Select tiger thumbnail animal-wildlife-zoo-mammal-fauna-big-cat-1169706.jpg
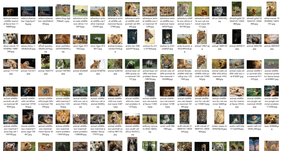The width and height of the screenshot is (282, 151). (x=11, y=119)
